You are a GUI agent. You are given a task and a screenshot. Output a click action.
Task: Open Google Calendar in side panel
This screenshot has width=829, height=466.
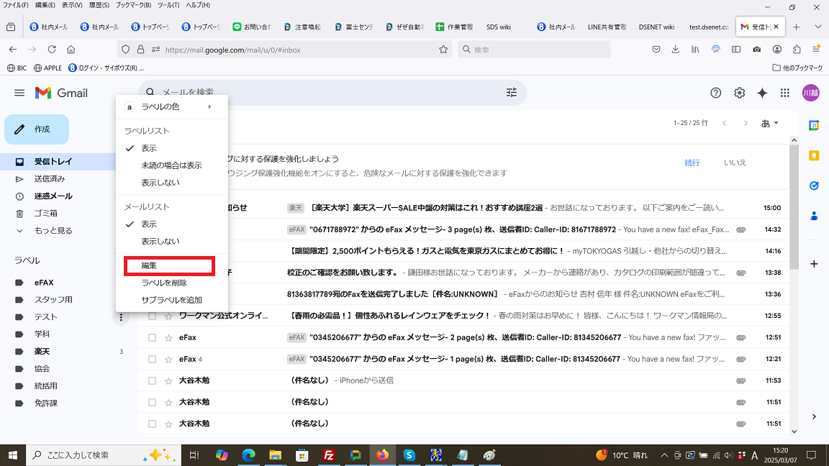pos(814,125)
